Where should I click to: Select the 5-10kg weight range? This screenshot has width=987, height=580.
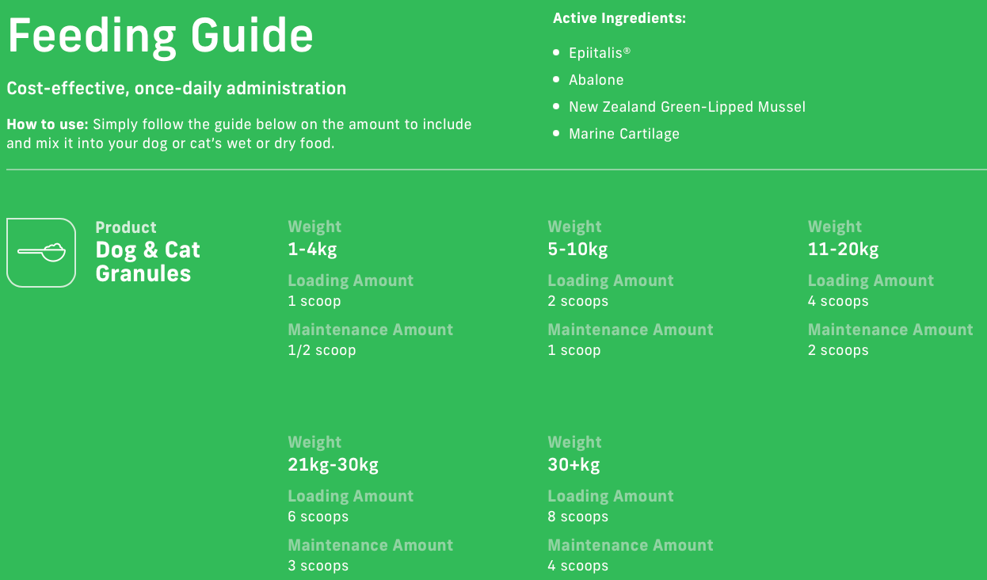(x=577, y=250)
